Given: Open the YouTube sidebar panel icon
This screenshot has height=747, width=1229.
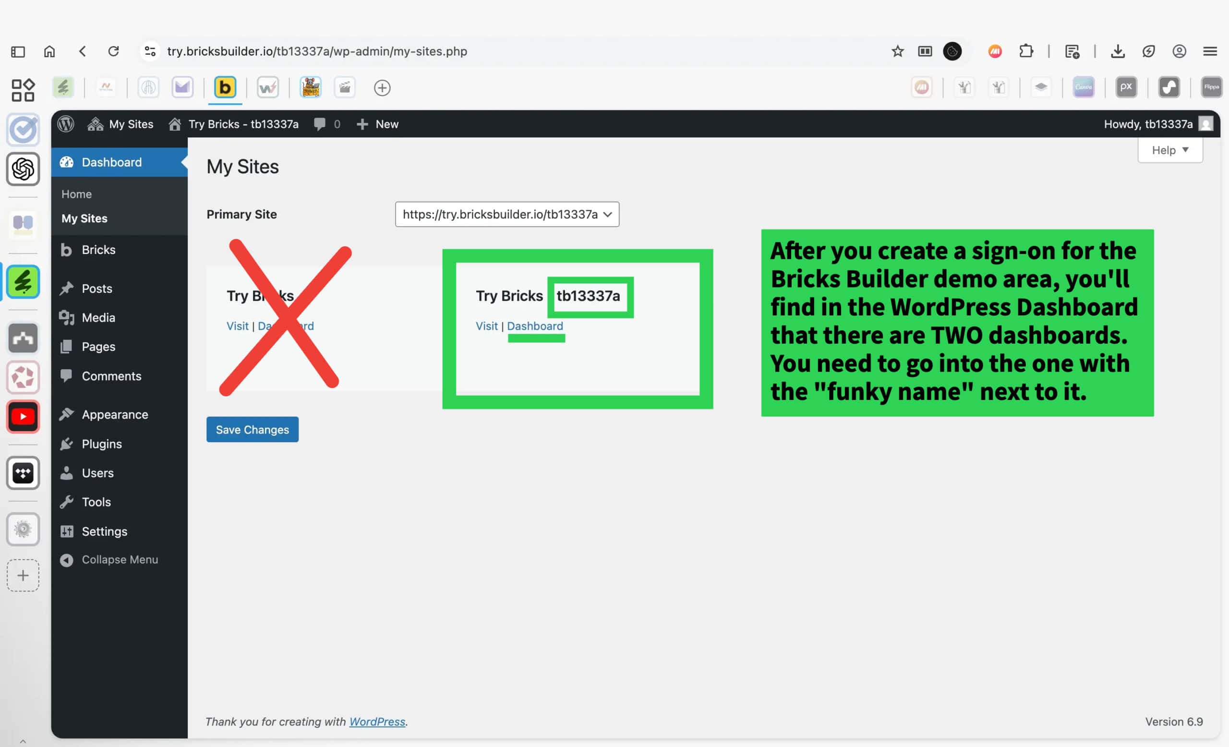Looking at the screenshot, I should pyautogui.click(x=23, y=416).
